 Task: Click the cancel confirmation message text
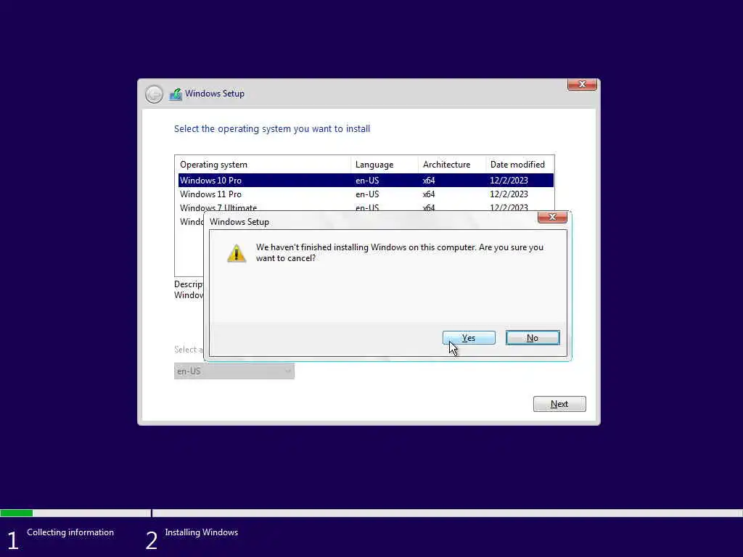coord(400,253)
